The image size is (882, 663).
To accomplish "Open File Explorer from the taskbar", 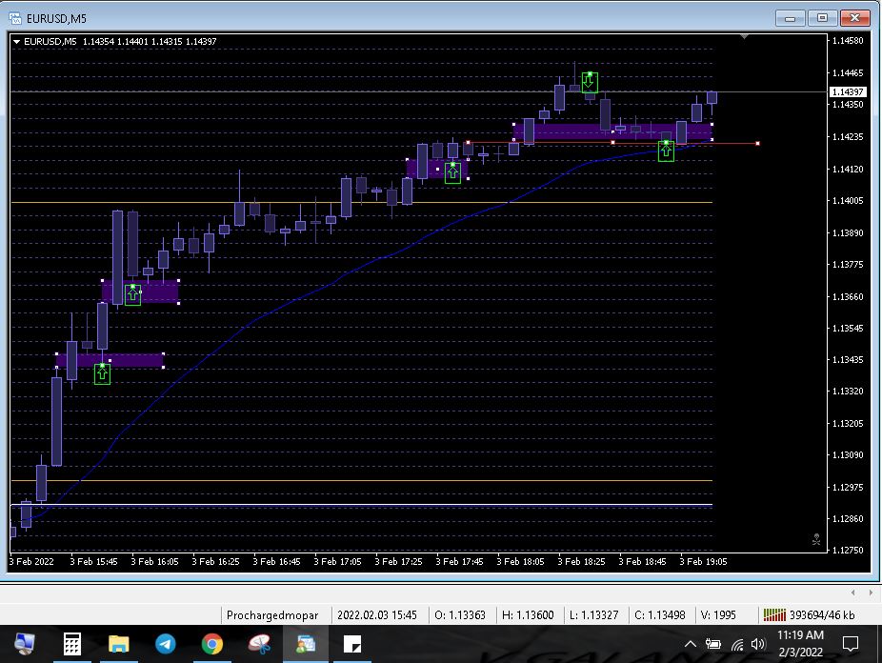I will tap(119, 644).
